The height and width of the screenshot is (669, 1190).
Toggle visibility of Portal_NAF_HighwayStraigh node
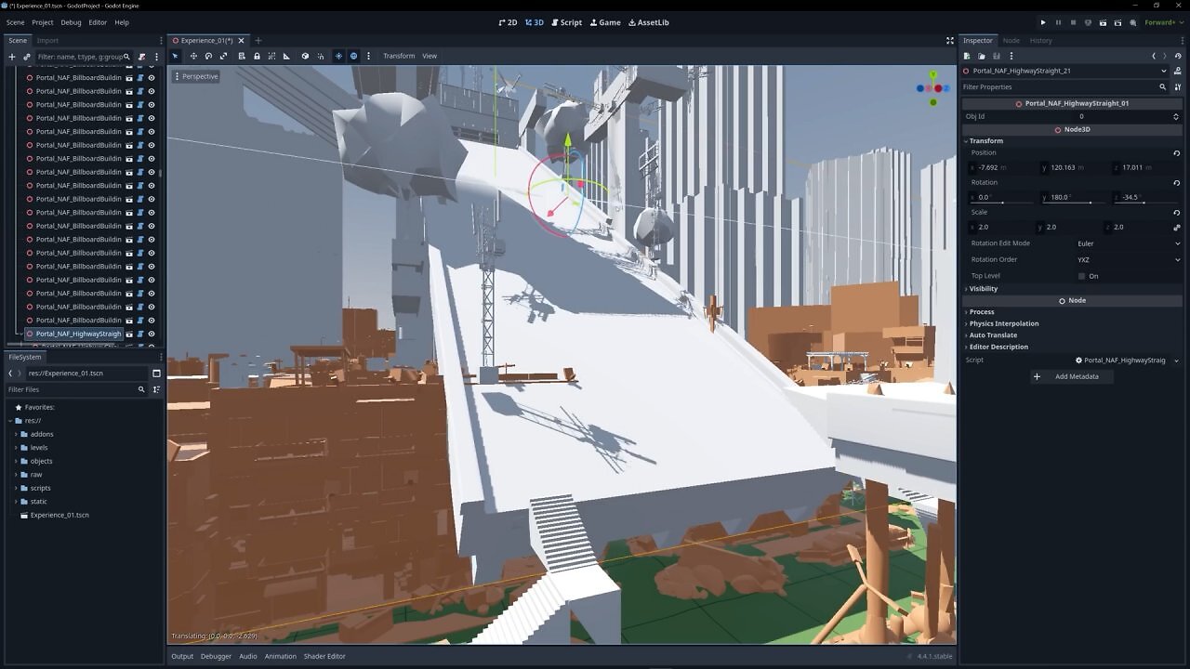coord(152,334)
